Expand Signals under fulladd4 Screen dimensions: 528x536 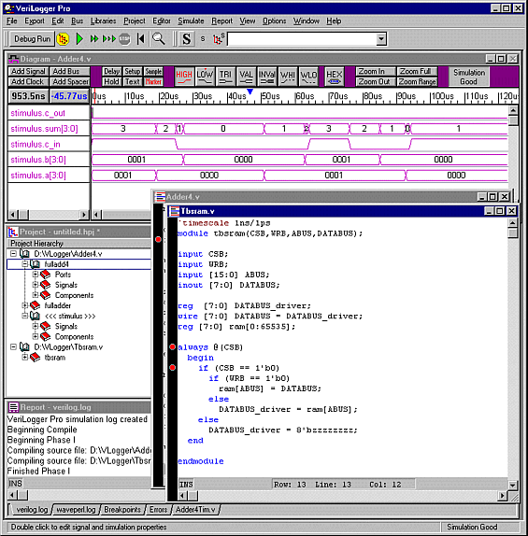click(x=35, y=285)
